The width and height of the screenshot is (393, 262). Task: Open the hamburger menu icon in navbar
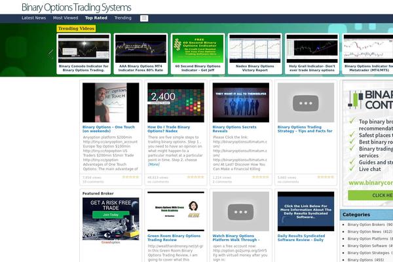pos(144,18)
